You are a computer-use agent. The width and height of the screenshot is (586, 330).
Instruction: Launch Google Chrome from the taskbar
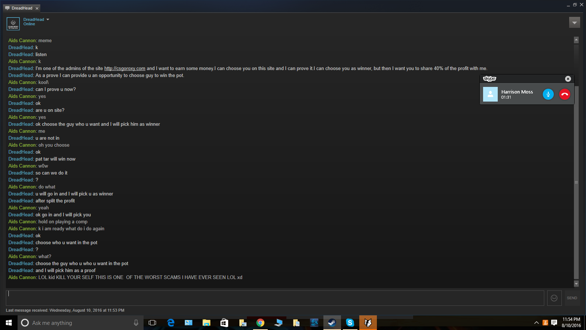tap(260, 323)
